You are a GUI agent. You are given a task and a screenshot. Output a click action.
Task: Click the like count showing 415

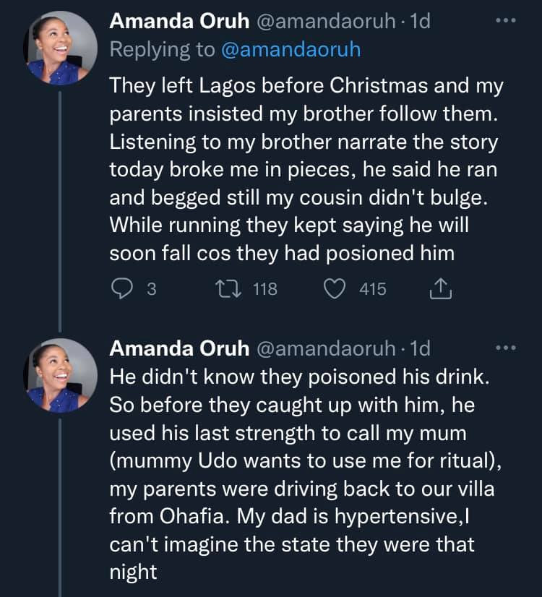[373, 290]
